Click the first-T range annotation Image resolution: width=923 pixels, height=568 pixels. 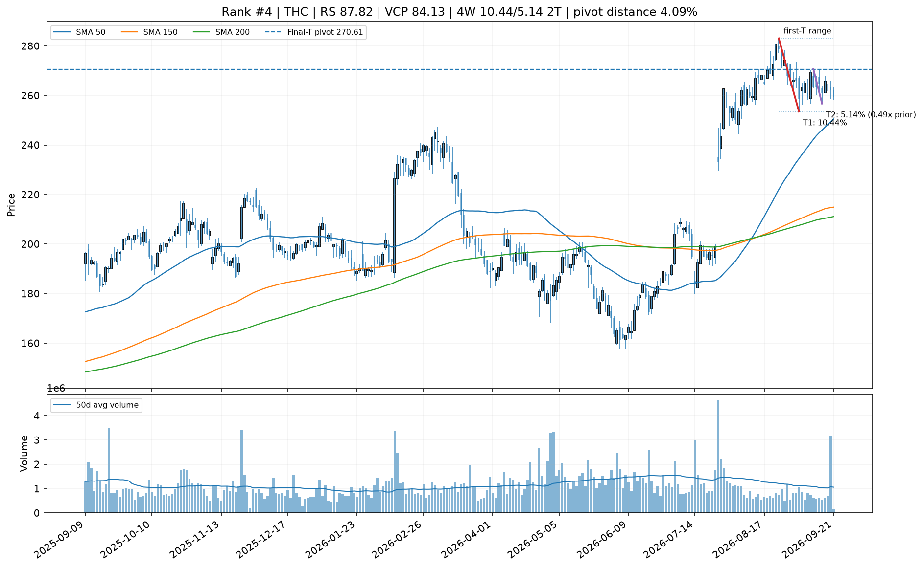(807, 31)
